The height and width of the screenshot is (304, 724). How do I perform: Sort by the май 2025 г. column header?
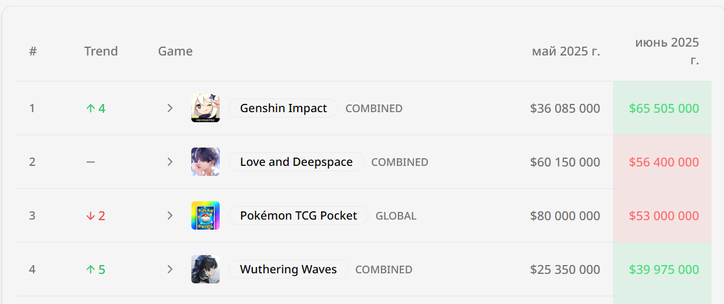[566, 51]
